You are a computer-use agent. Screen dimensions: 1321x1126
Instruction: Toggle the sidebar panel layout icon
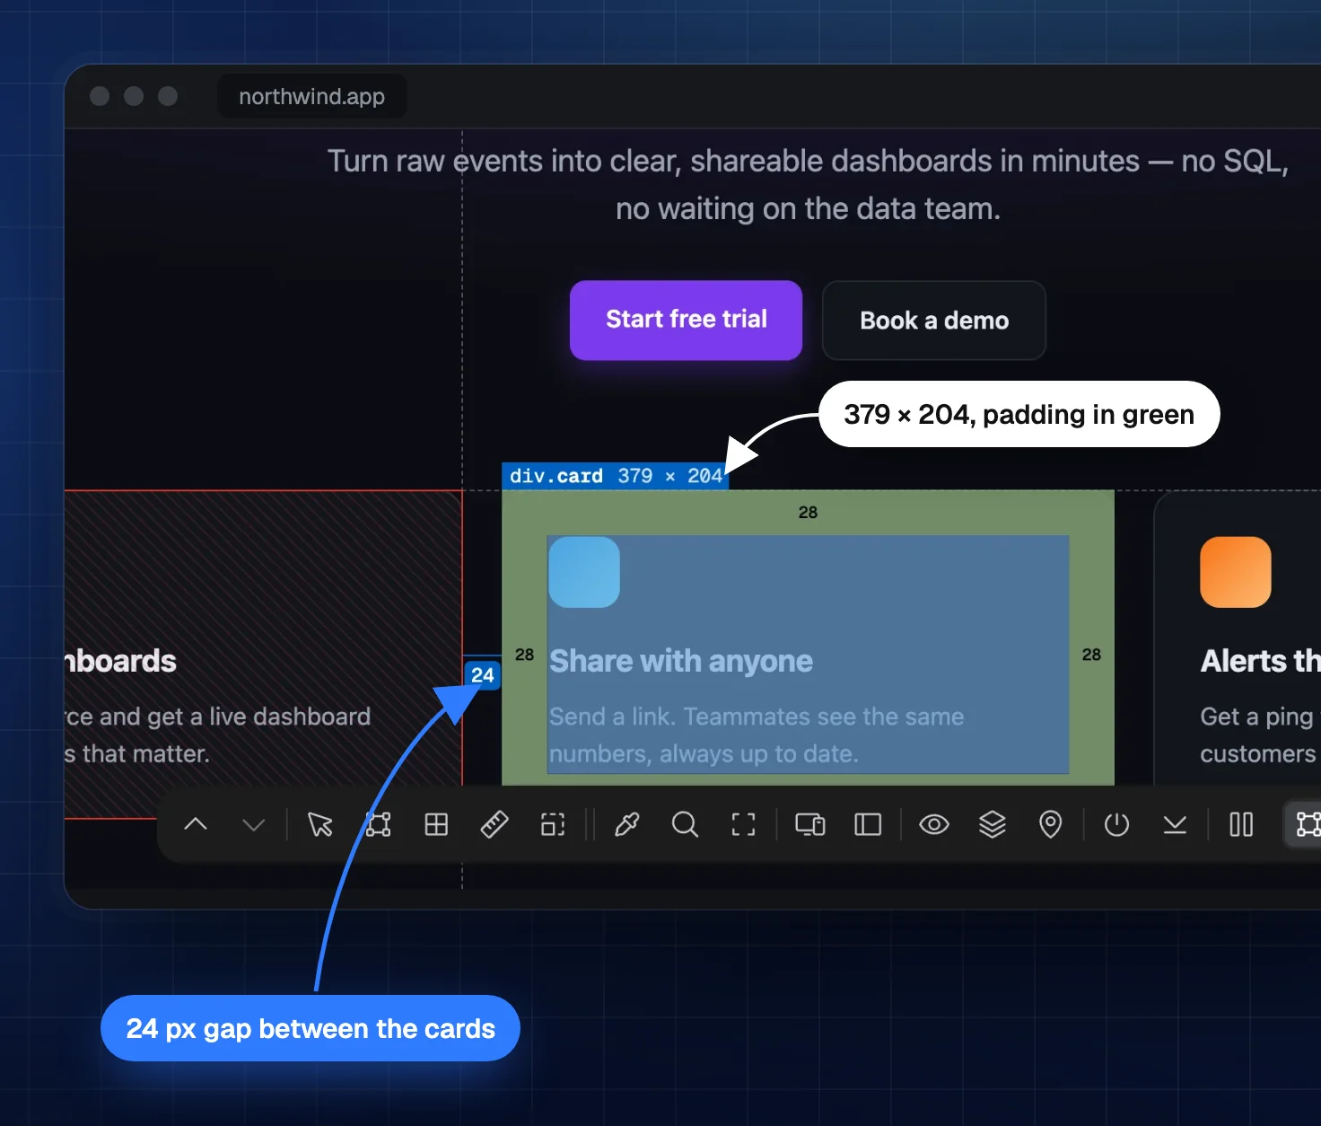tap(868, 824)
